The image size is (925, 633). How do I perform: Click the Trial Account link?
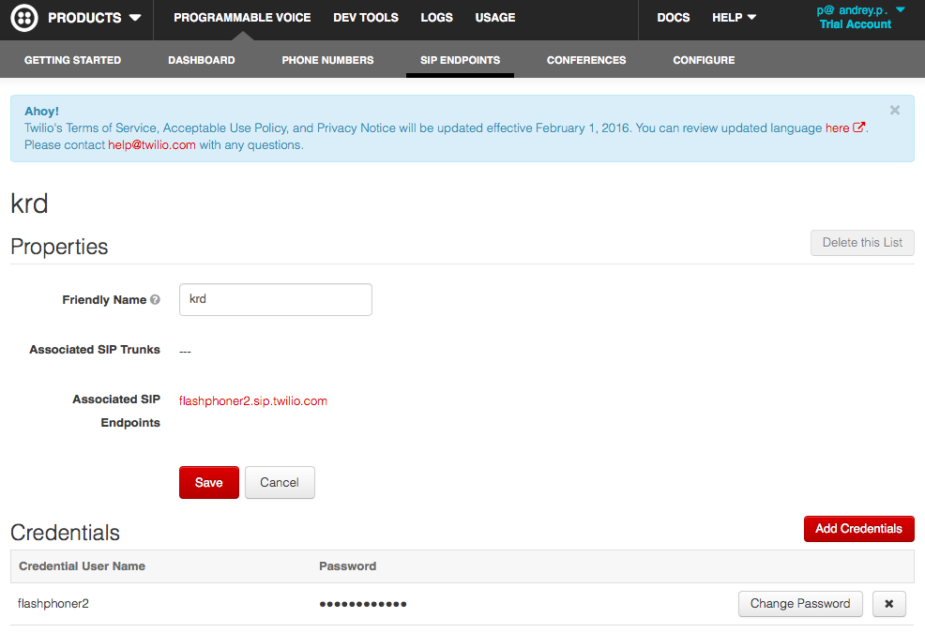[x=856, y=24]
